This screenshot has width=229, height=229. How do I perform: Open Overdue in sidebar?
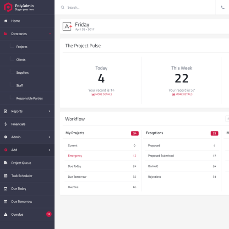point(27,214)
